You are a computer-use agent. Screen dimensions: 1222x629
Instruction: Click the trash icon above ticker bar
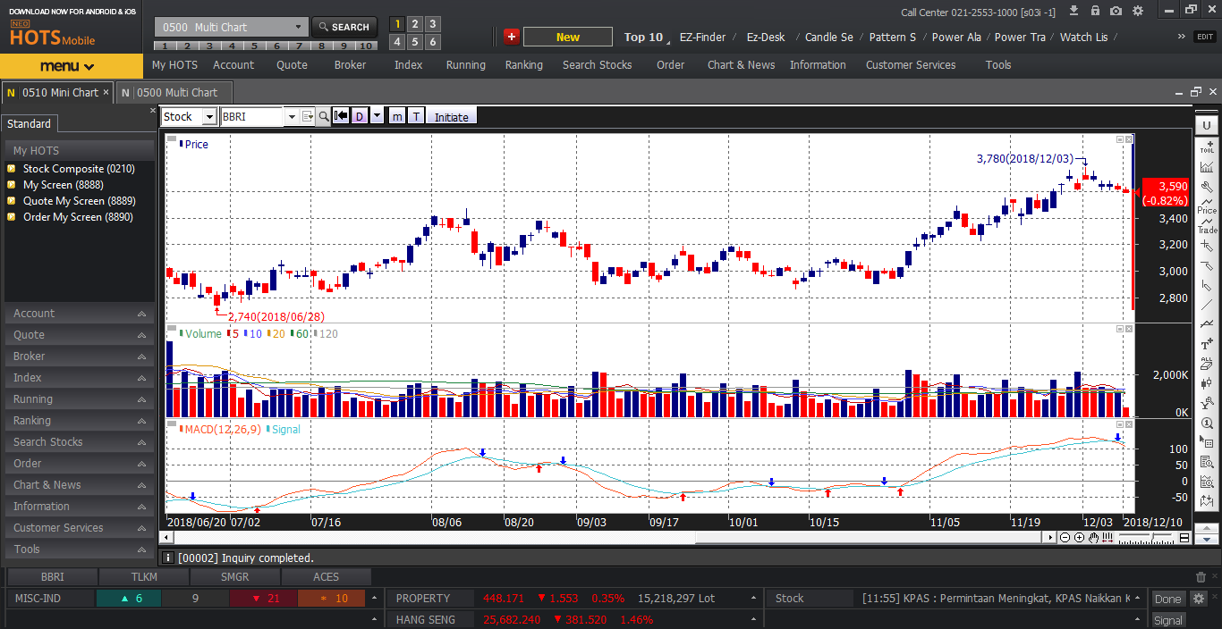pyautogui.click(x=1201, y=577)
